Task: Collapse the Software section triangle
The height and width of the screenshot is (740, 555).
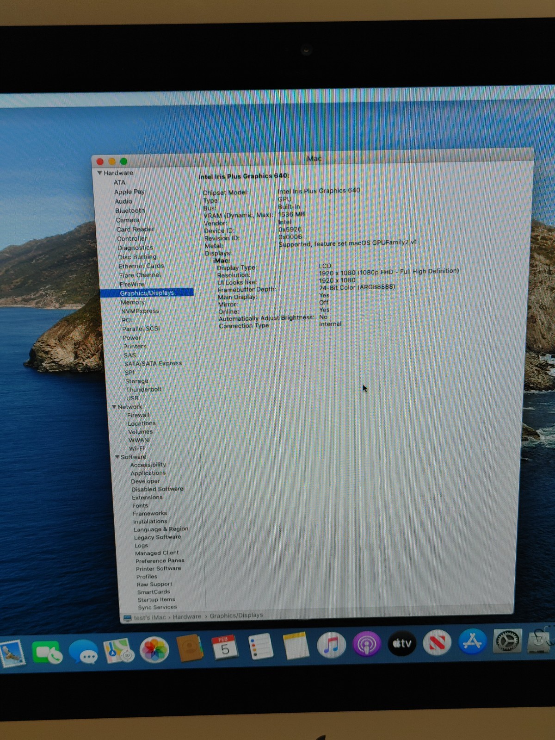Action: 117,457
